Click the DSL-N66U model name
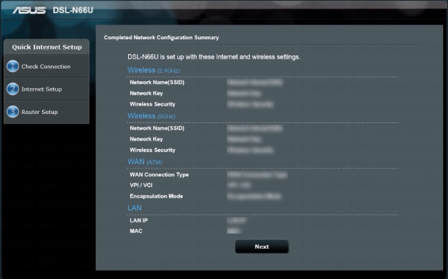Image resolution: width=448 pixels, height=279 pixels. coord(73,10)
